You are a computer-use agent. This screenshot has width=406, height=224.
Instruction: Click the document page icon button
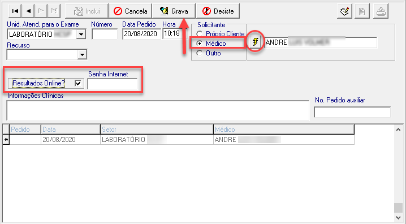point(362,11)
